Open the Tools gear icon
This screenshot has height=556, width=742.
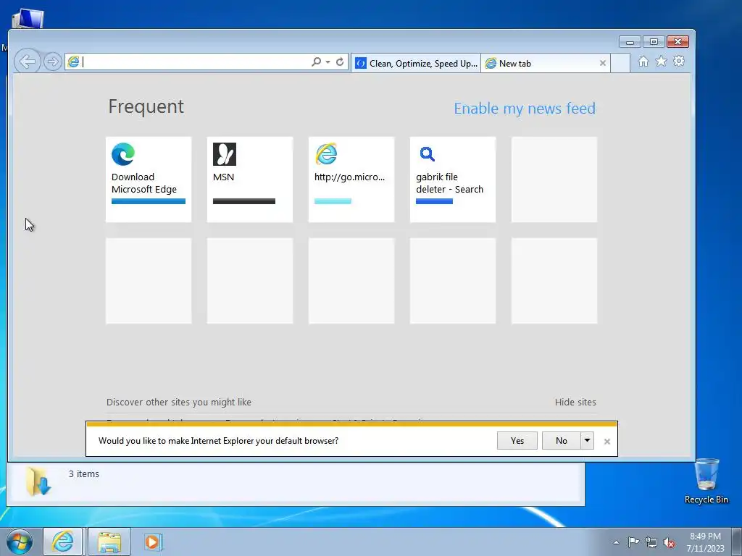[679, 62]
